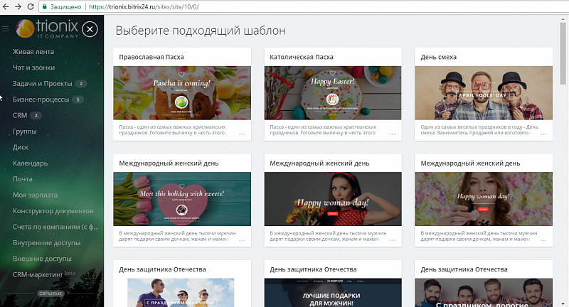Screen dimensions: 569x307
Task: Click the page vertical scrollbar thumb
Action: (x=563, y=53)
